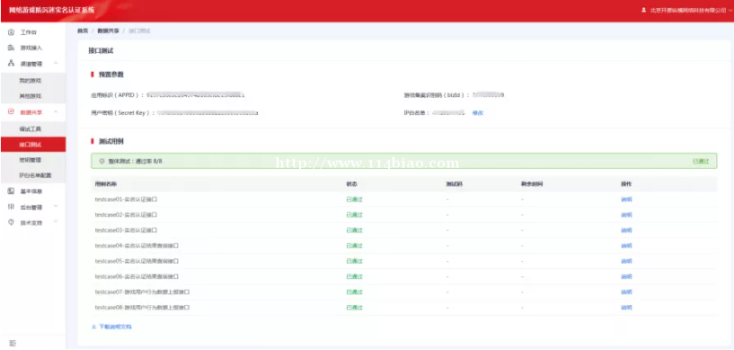Screen dimensions: 734x350
Task: Open 说明 for the testcase01 row
Action: (x=626, y=199)
